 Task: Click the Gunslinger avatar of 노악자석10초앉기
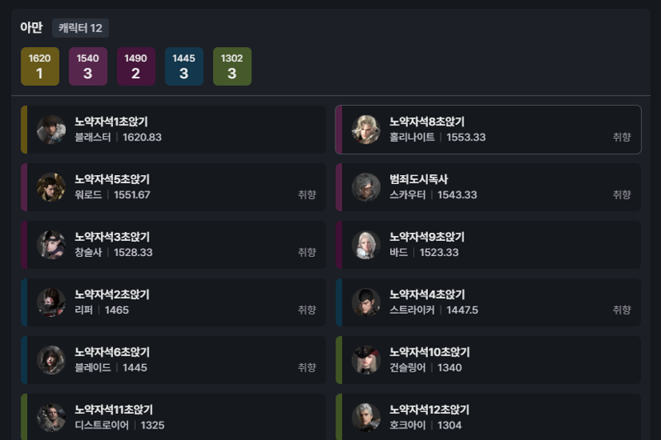pyautogui.click(x=366, y=361)
